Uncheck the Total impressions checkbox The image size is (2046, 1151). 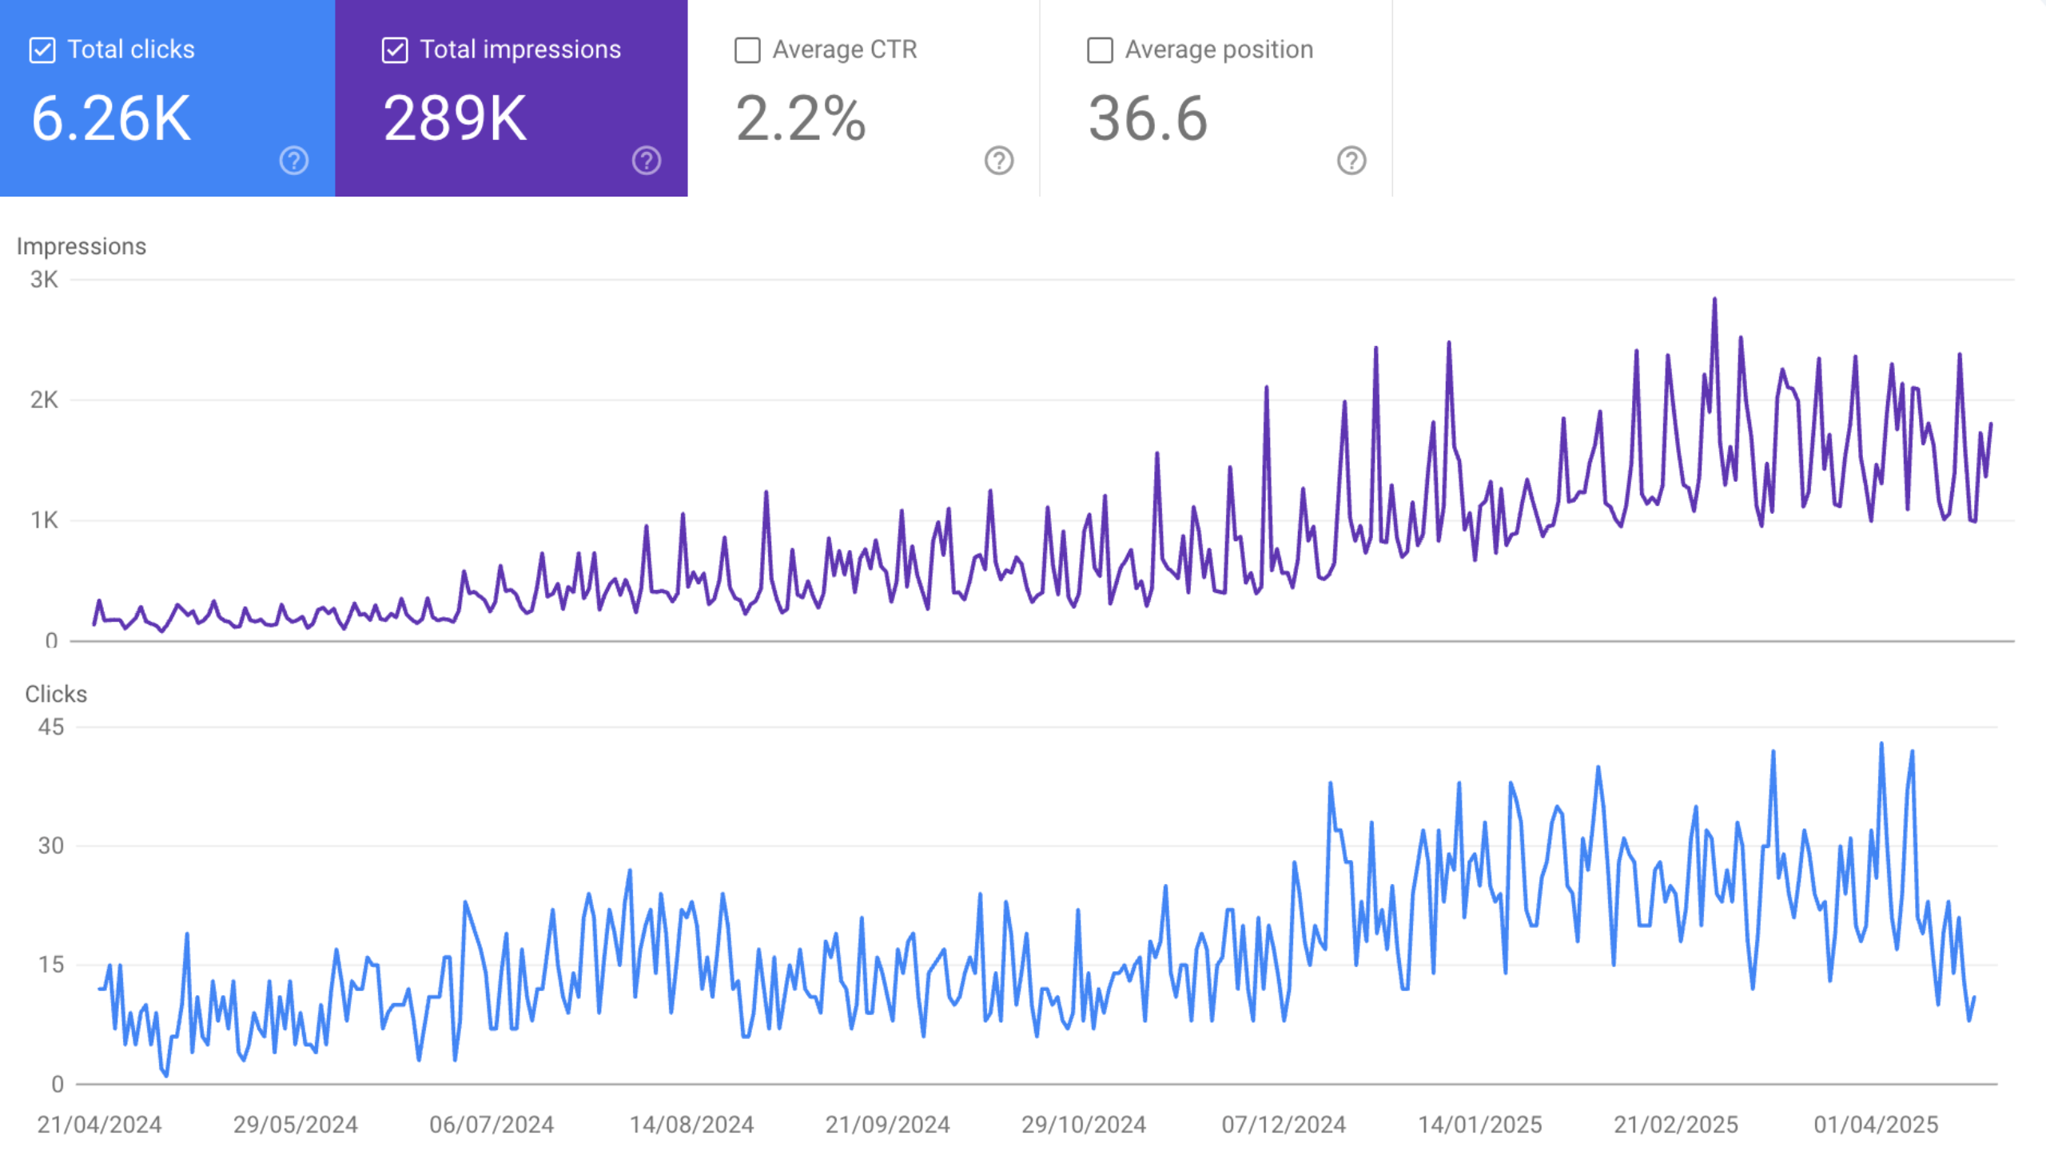pyautogui.click(x=395, y=50)
